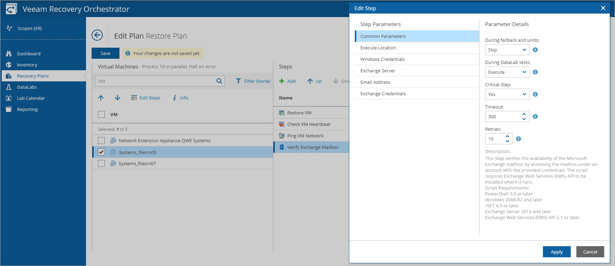The width and height of the screenshot is (615, 266).
Task: Open DataLabs in the sidebar
Action: coord(27,87)
